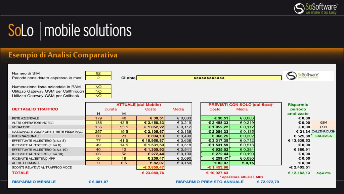This screenshot has height=194, width=344.
Task: Select the cost cell € 894,13
Action: 151,136
